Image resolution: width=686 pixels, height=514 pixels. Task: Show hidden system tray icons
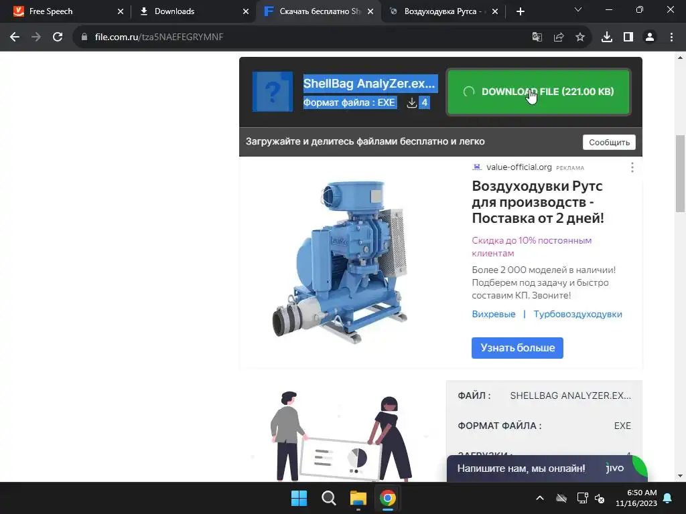click(540, 498)
